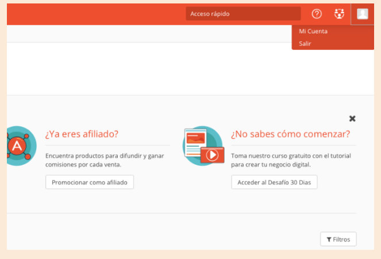Close the welcome banner with X

click(352, 118)
